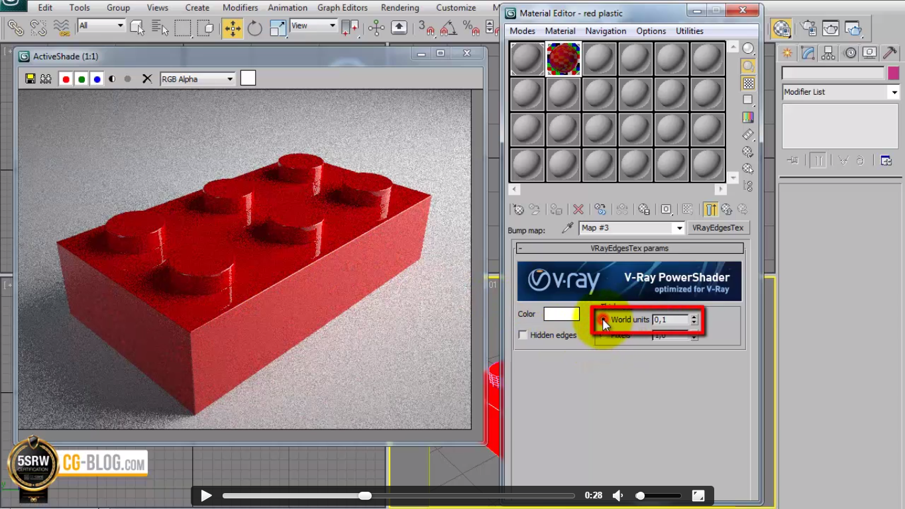This screenshot has width=905, height=509.
Task: Click the magenta object color swatch
Action: pos(893,73)
